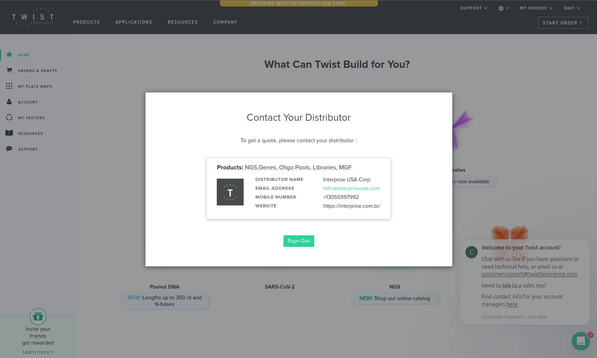Open the Start Order dropdown
The height and width of the screenshot is (358, 597).
(562, 23)
